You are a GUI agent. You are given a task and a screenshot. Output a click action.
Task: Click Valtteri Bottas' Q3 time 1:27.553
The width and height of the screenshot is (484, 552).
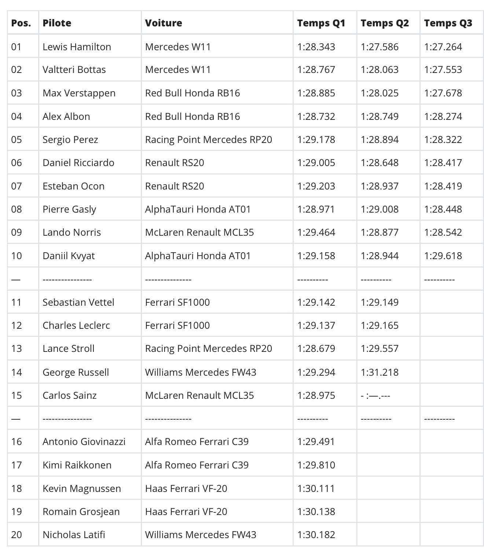[443, 70]
